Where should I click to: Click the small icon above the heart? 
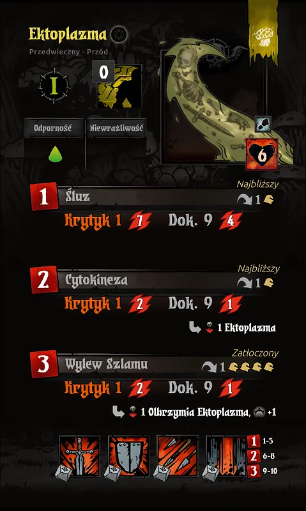coord(263,124)
